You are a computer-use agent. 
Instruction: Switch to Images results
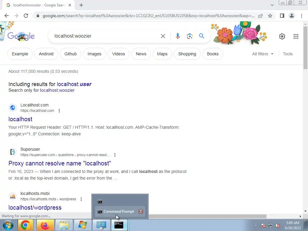point(94,54)
